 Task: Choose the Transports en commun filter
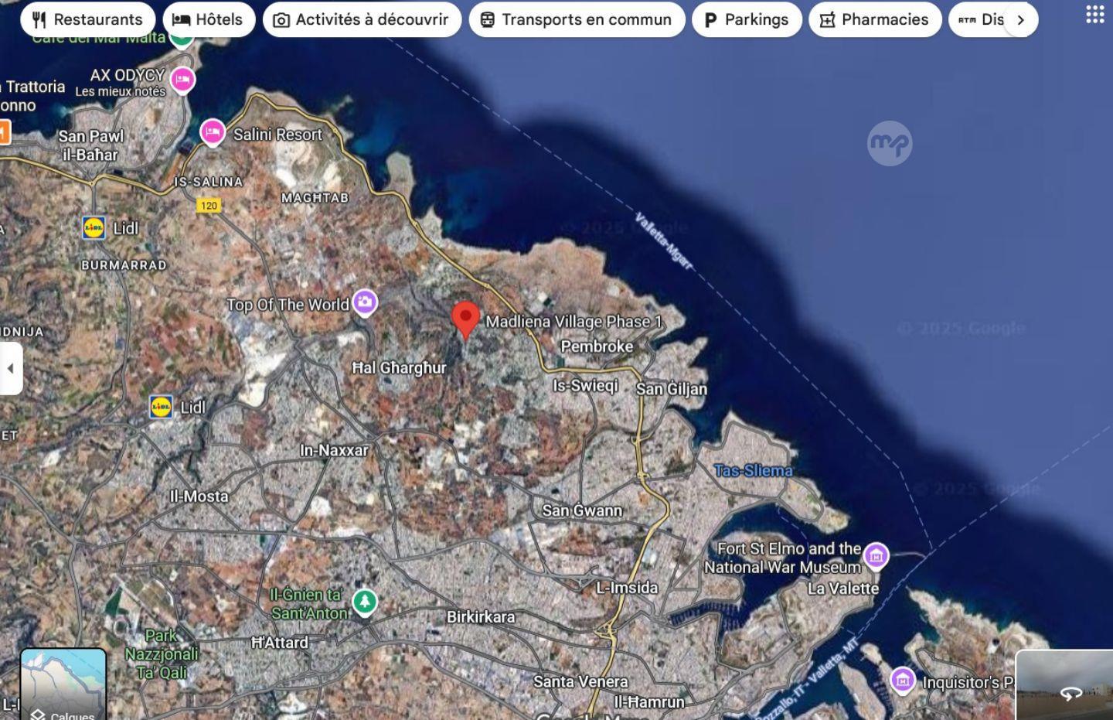[577, 19]
